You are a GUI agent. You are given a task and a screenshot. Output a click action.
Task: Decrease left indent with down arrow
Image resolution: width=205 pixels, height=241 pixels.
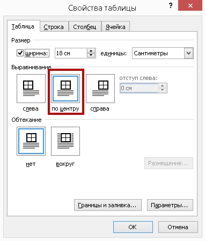[163, 90]
